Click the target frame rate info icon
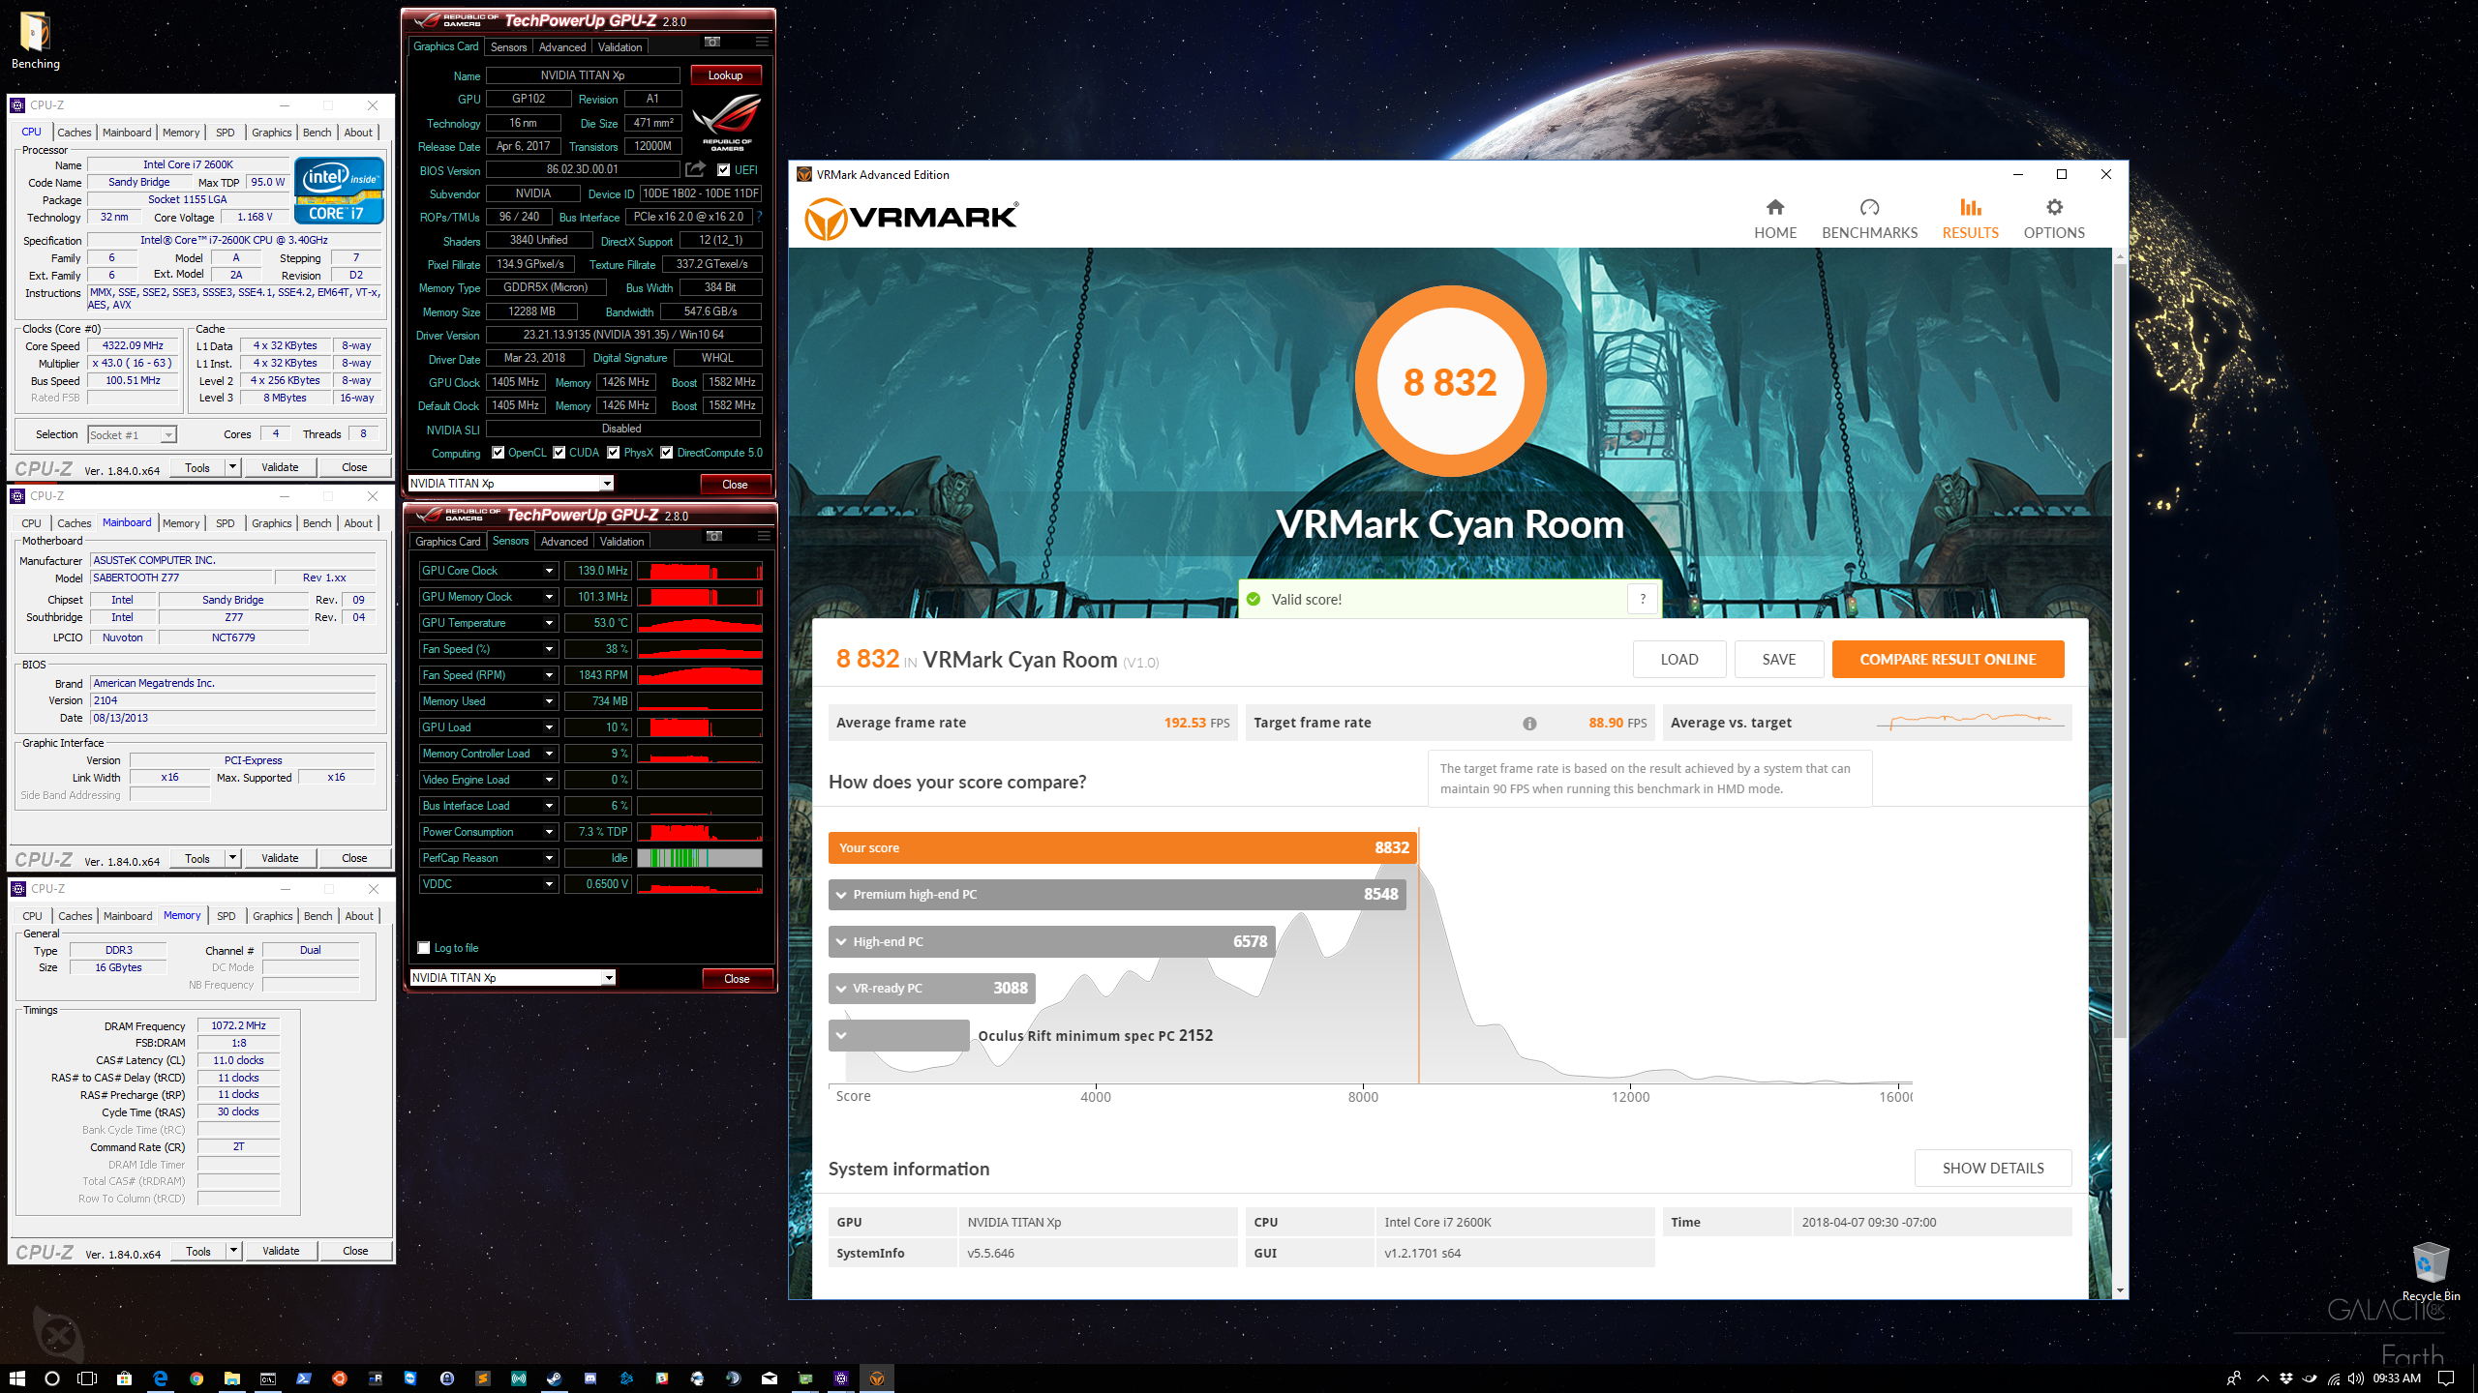Screen dimensions: 2478x1393 (x=1529, y=724)
